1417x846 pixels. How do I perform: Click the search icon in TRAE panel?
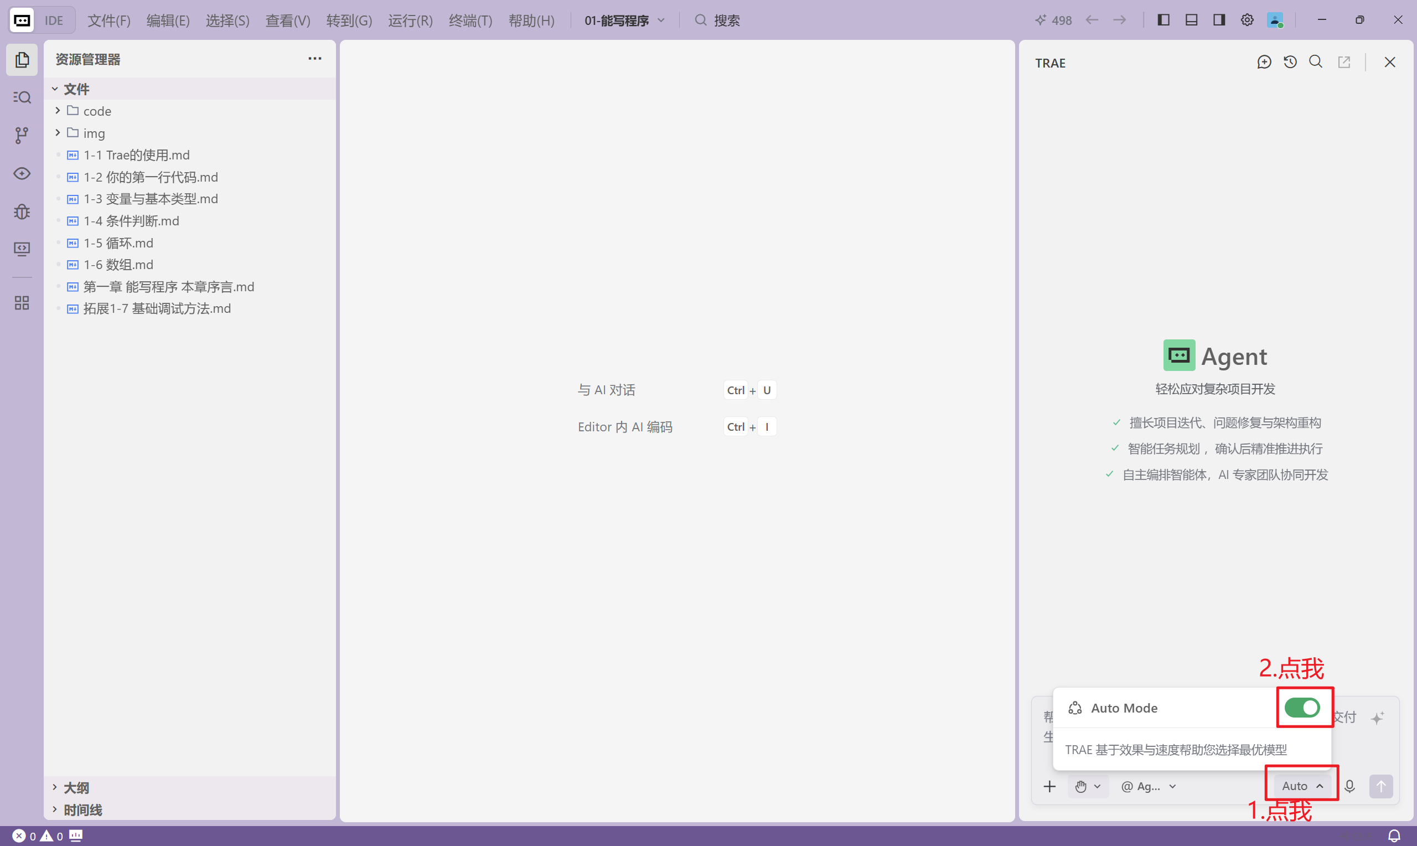1316,61
